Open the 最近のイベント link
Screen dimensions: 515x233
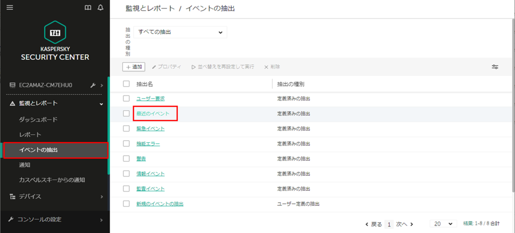(153, 114)
